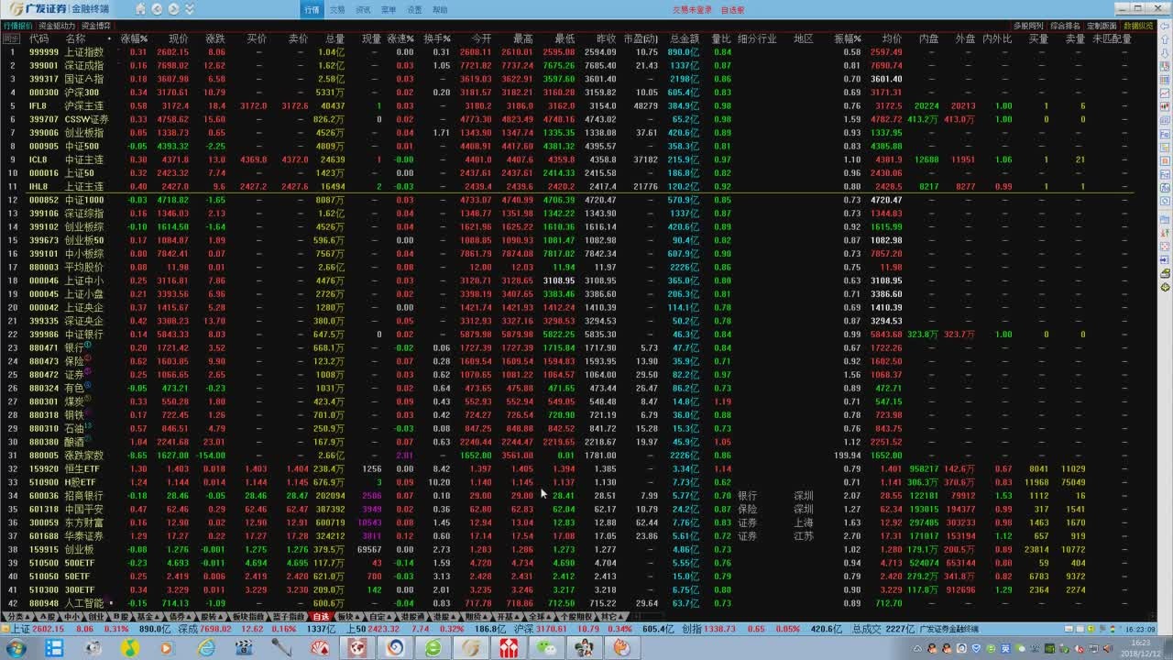
Task: Click the 数据纵览 button
Action: coord(1138,26)
